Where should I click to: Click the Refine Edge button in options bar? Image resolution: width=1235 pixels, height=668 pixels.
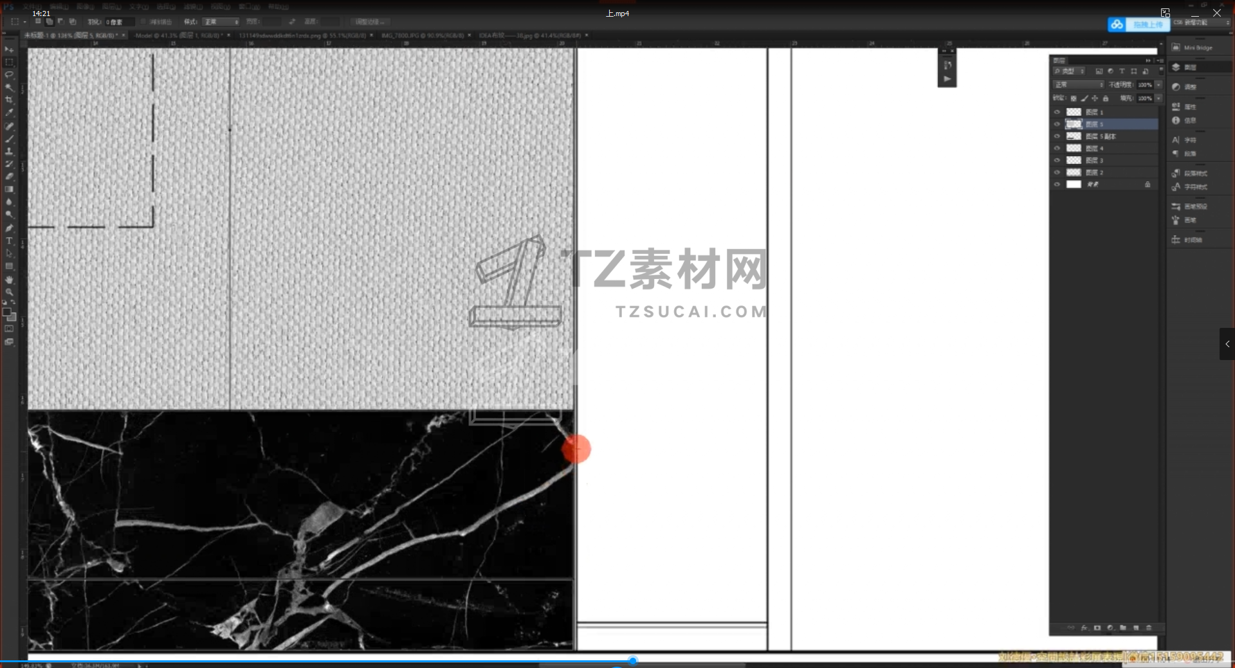click(370, 22)
